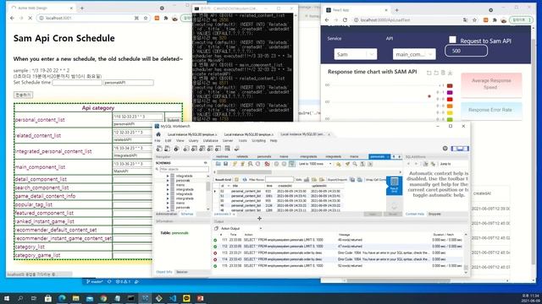Open KakaoTalk from the taskbar
542x304 pixels.
[186, 298]
